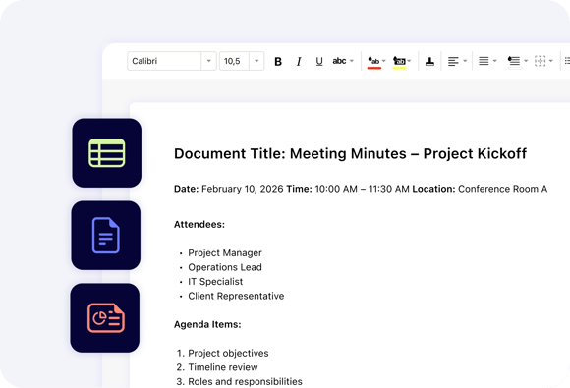The width and height of the screenshot is (570, 388).
Task: Click the document title heading
Action: (350, 153)
